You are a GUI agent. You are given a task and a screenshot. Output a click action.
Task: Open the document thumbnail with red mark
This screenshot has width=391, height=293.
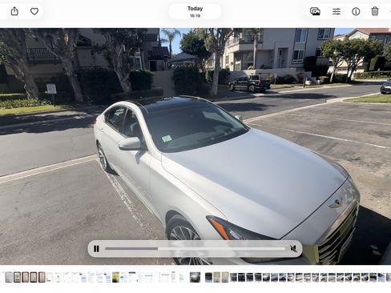coord(50,277)
